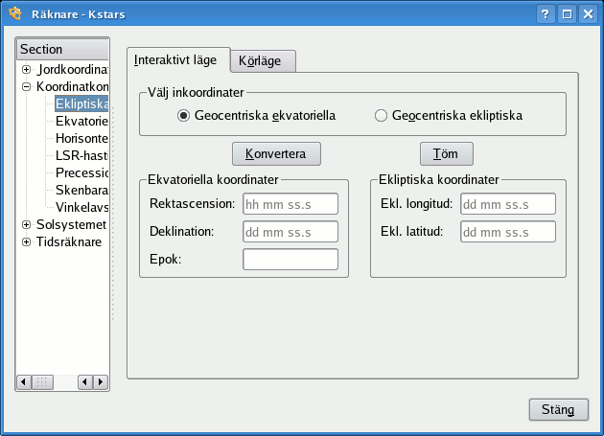Select Geocentriska ekliptiska radio button

point(381,116)
